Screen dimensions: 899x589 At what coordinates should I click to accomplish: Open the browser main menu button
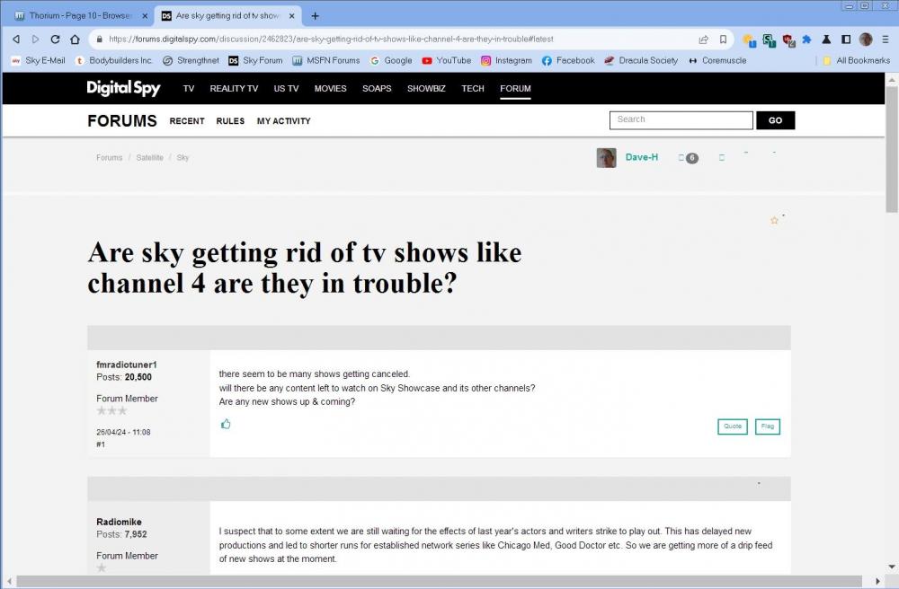(884, 40)
